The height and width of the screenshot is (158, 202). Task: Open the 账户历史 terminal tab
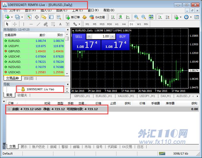[x=38, y=147]
